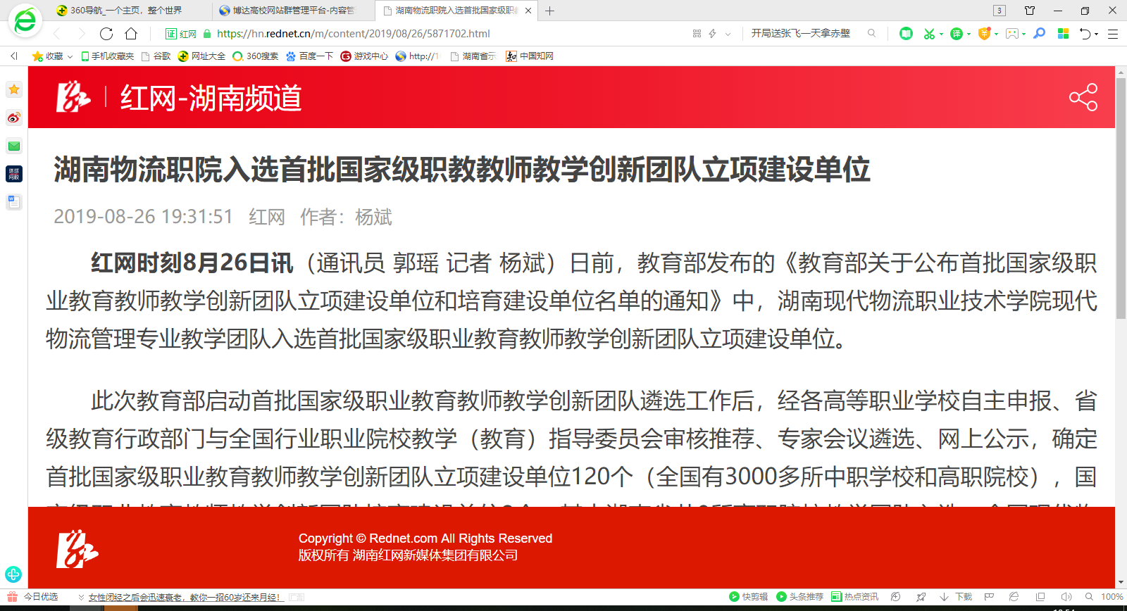1127x611 pixels.
Task: Click the share icon in red header
Action: (1083, 97)
